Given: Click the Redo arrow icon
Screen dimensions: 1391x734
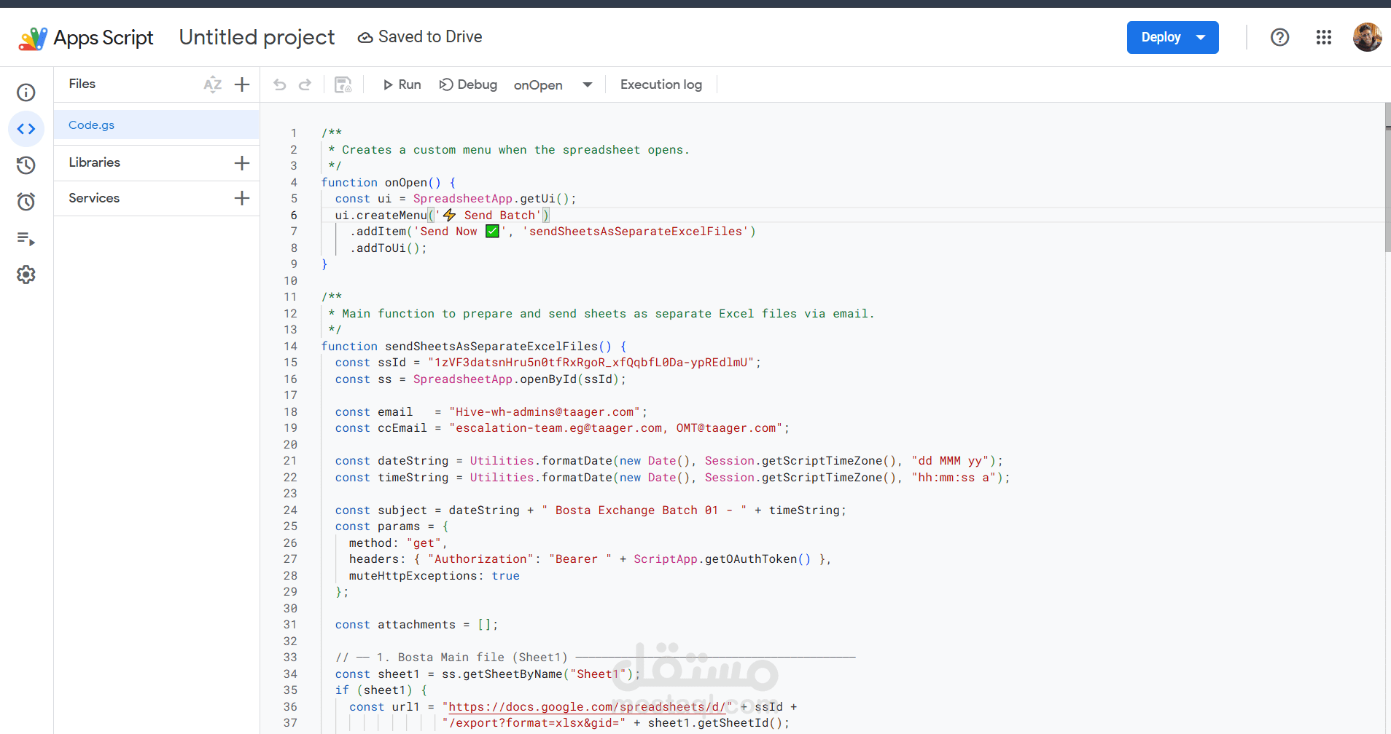Looking at the screenshot, I should click(305, 84).
